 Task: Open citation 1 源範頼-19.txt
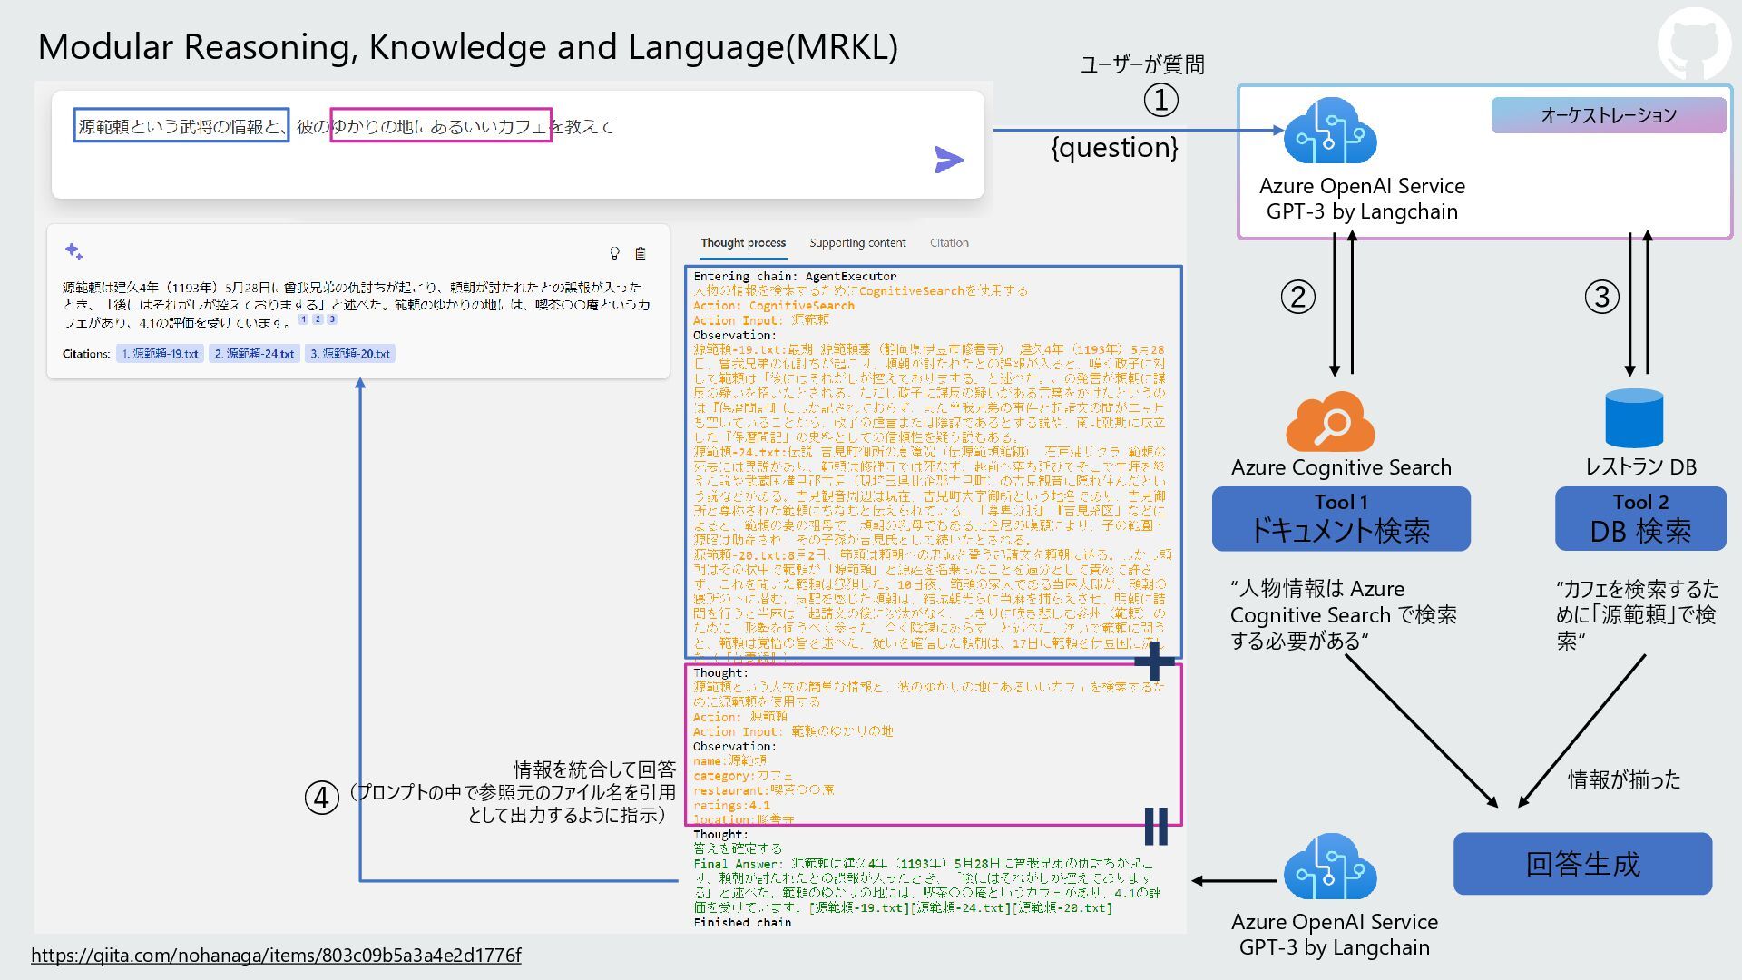click(160, 354)
